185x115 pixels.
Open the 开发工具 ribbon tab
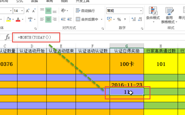coord(83,1)
